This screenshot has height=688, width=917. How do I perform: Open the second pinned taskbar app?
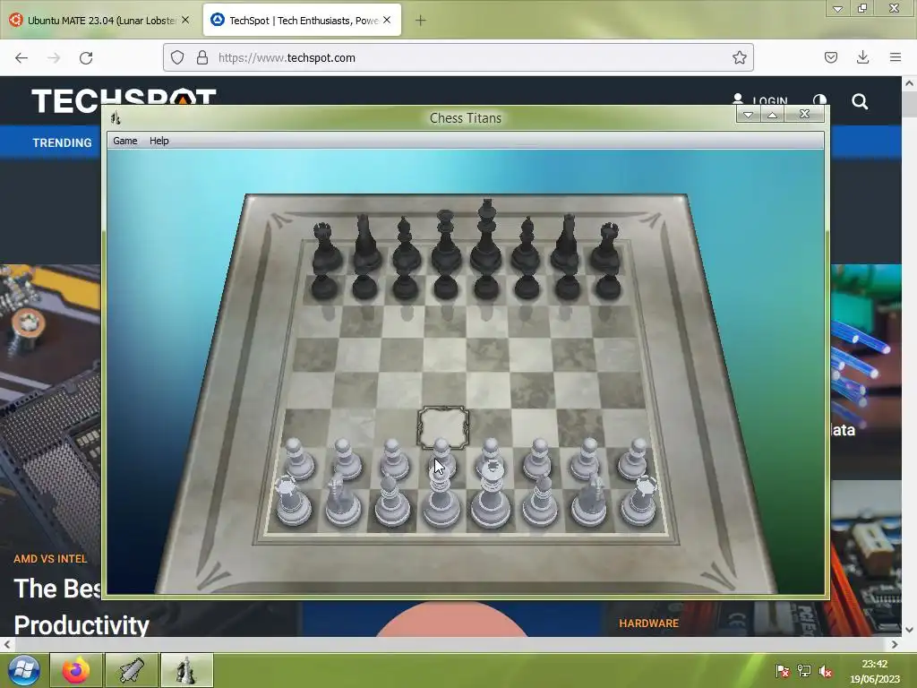point(132,670)
